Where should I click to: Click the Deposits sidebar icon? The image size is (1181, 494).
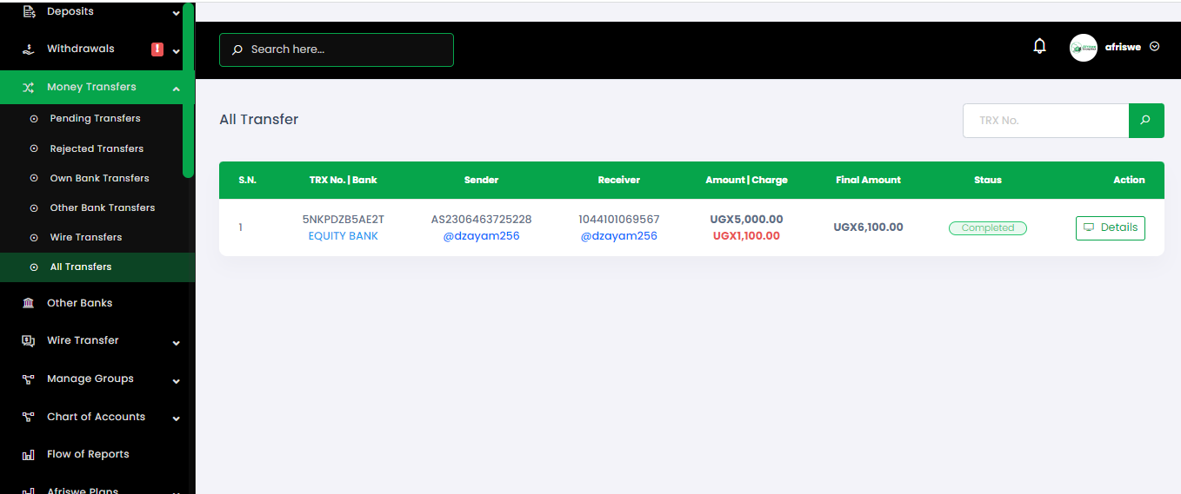coord(29,12)
